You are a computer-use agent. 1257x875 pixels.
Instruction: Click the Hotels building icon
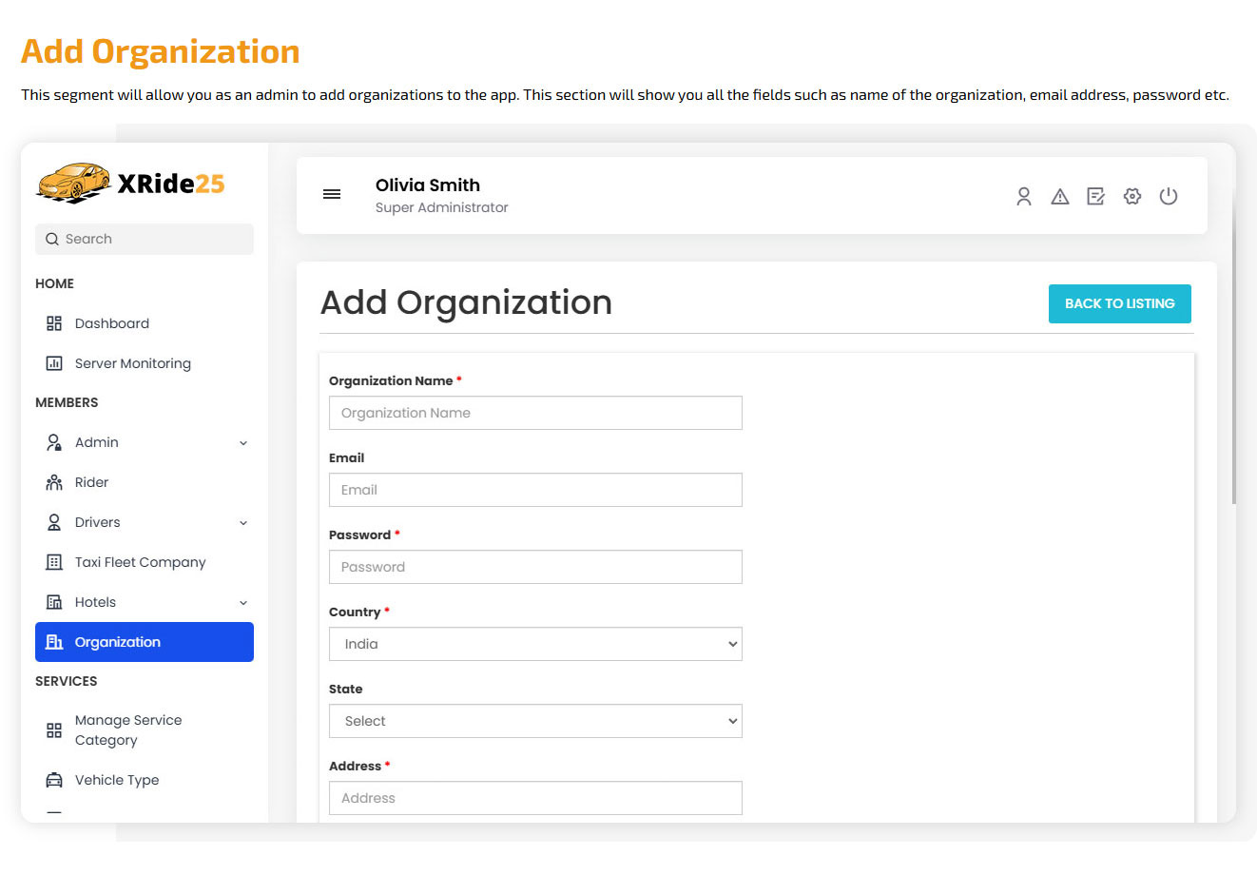tap(54, 602)
